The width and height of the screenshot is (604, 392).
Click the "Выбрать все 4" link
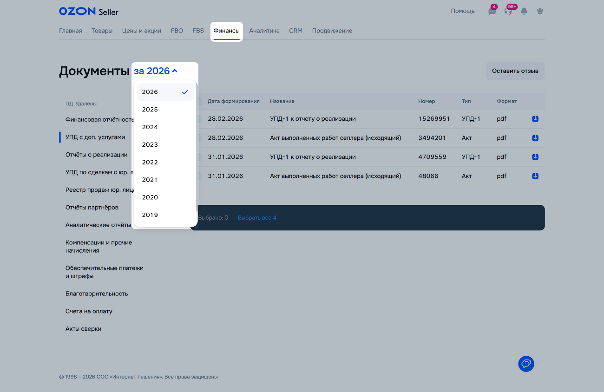click(257, 218)
